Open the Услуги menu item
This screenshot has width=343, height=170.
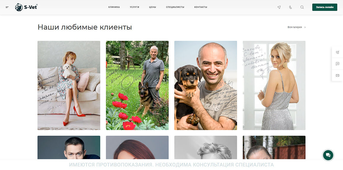click(134, 7)
